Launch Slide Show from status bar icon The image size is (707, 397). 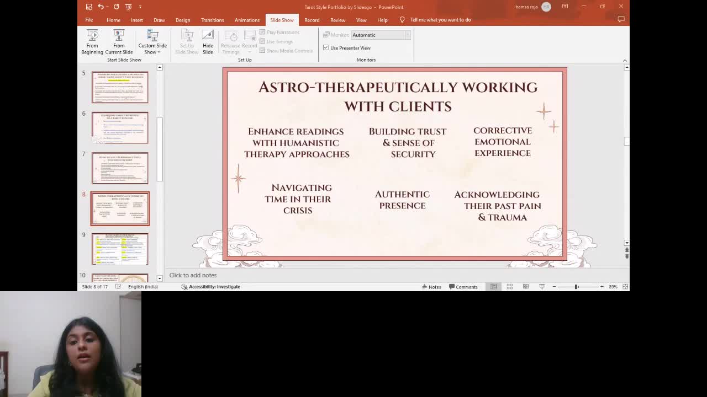(x=542, y=287)
